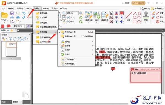Open the 表单(R) menu
This screenshot has height=105, width=165.
coord(46,9)
